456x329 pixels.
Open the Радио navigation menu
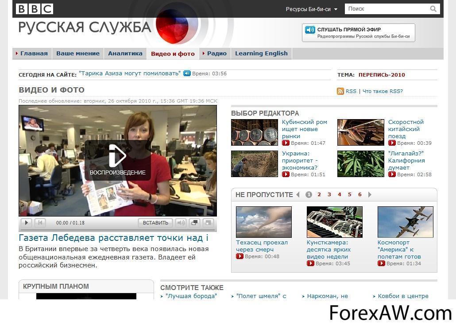215,54
